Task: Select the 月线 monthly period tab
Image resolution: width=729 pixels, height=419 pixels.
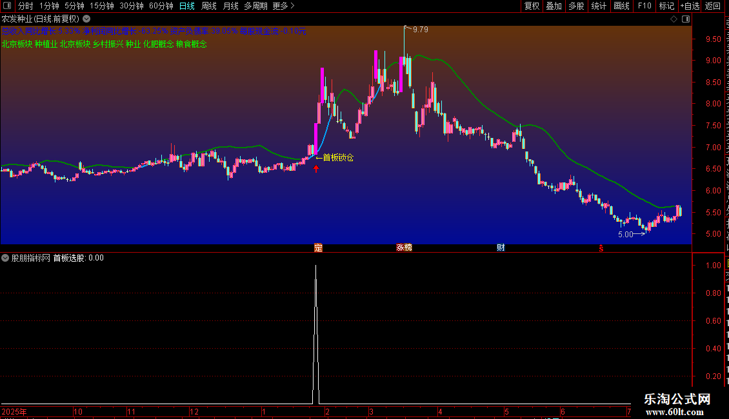Action: (x=230, y=6)
